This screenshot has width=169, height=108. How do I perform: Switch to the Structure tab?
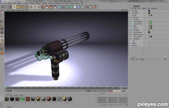[137, 6]
